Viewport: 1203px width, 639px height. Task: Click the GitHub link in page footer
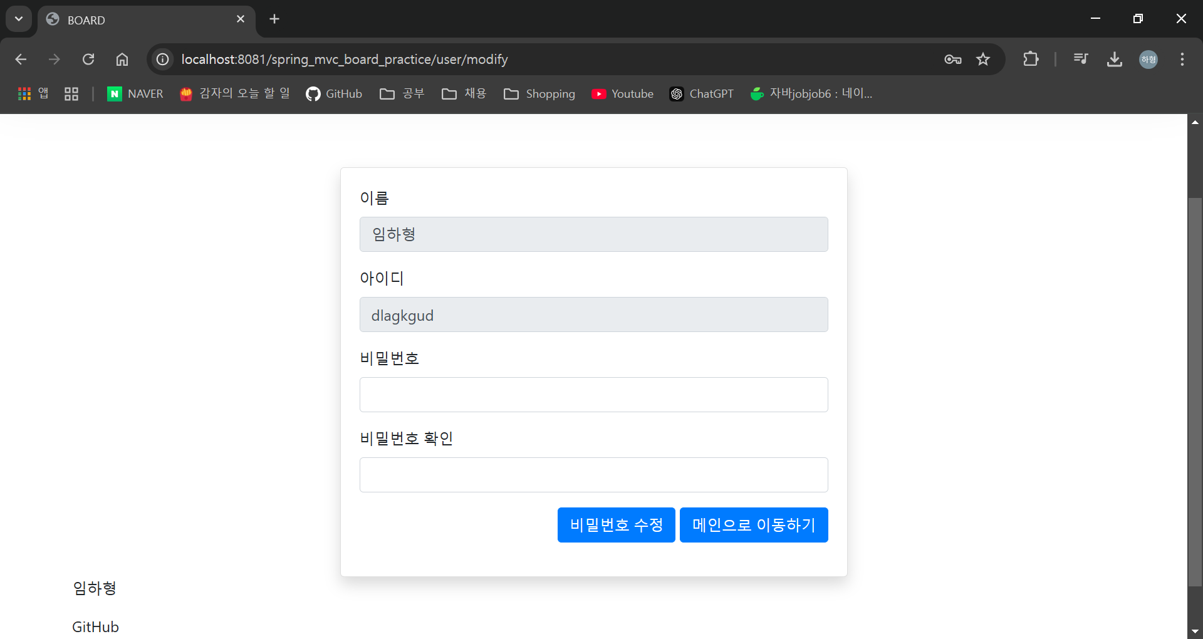click(x=95, y=626)
